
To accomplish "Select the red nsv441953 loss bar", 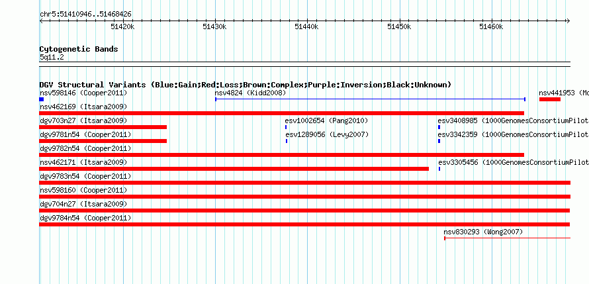I will [x=550, y=99].
